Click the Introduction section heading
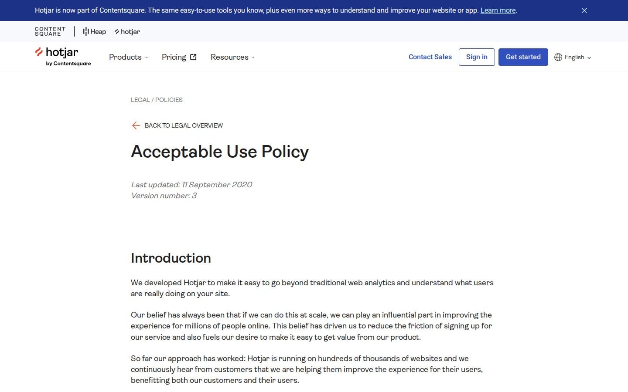Screen dimensions: 628x392 point(171,258)
